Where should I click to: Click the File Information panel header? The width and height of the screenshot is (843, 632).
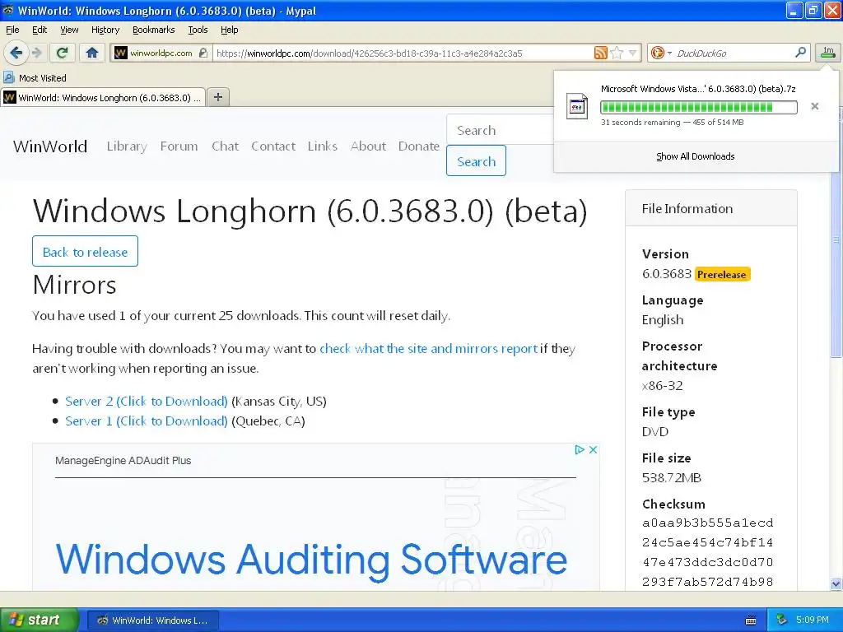pyautogui.click(x=710, y=208)
